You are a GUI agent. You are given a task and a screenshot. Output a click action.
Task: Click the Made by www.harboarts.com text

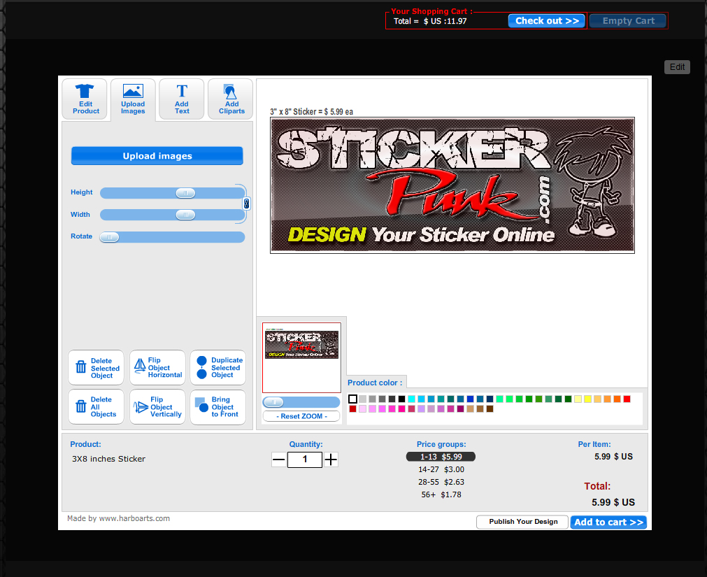tap(119, 518)
